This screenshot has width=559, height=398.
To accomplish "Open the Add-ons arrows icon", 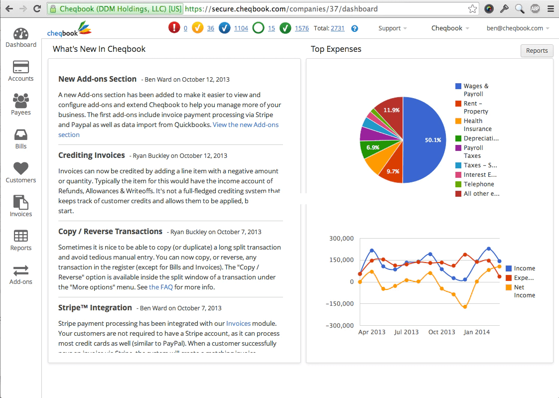I will click(21, 270).
